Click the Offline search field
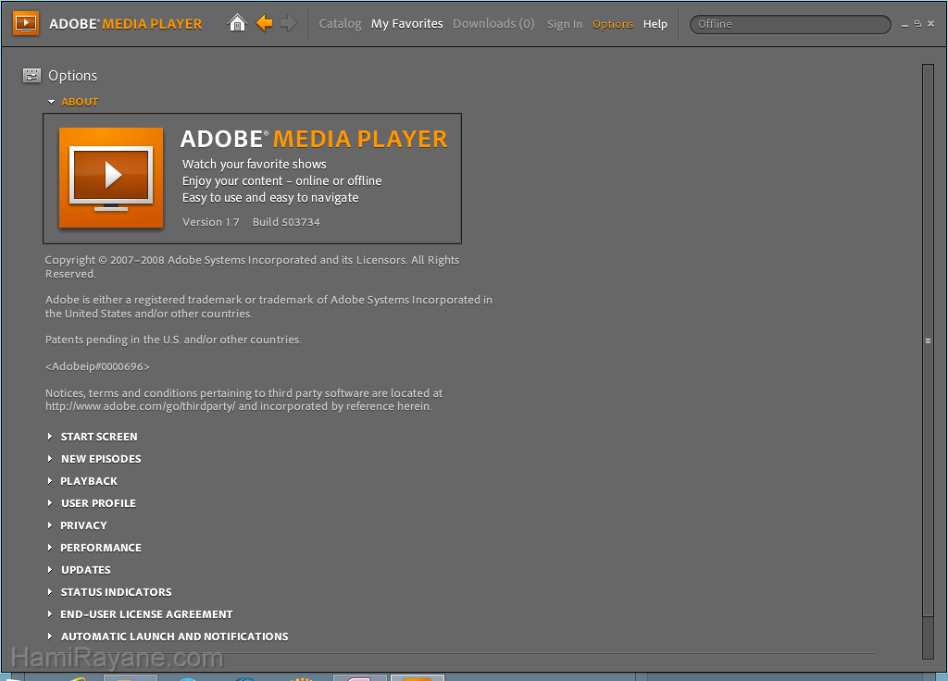The height and width of the screenshot is (681, 948). click(x=791, y=24)
